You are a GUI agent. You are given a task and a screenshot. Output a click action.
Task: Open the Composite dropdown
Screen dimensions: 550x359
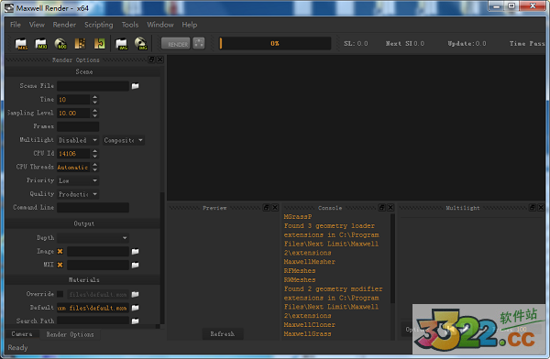(x=124, y=140)
